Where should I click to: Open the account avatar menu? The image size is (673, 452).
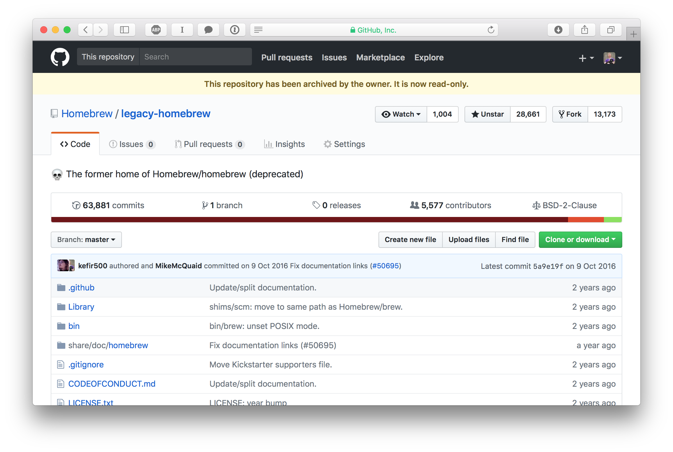point(610,58)
